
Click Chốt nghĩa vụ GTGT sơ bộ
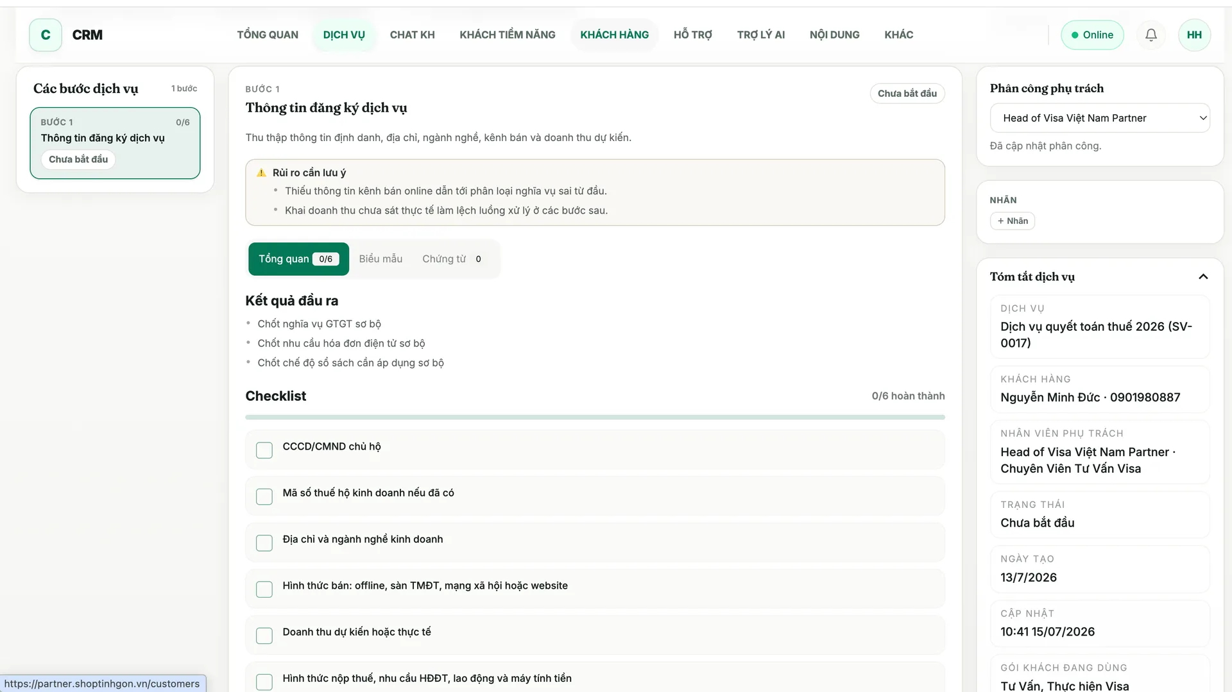(x=319, y=324)
